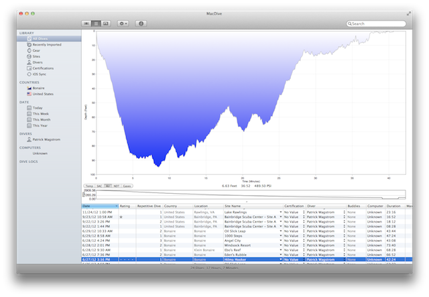Toggle the fullscreen arrows icon
Screen dimensions: 429x297
pos(408,13)
